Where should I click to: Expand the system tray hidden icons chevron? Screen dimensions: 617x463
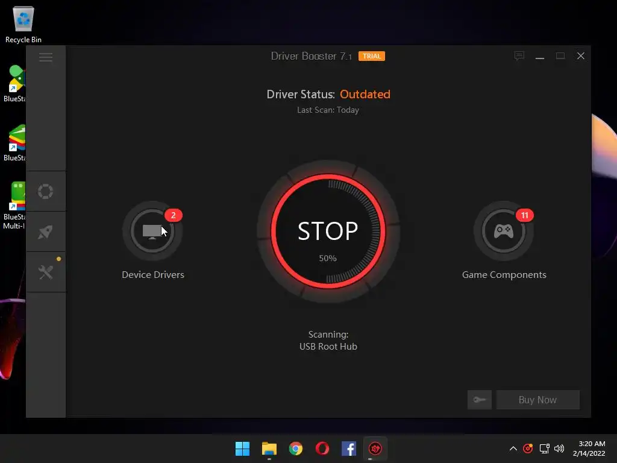click(513, 449)
